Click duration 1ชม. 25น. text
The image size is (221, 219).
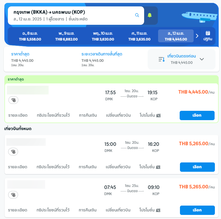click(x=132, y=186)
